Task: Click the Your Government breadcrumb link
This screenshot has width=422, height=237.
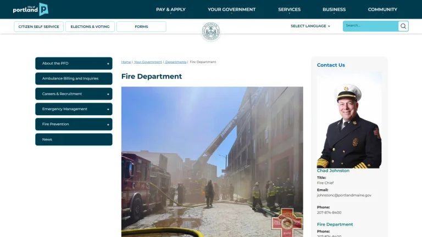Action: pos(148,62)
